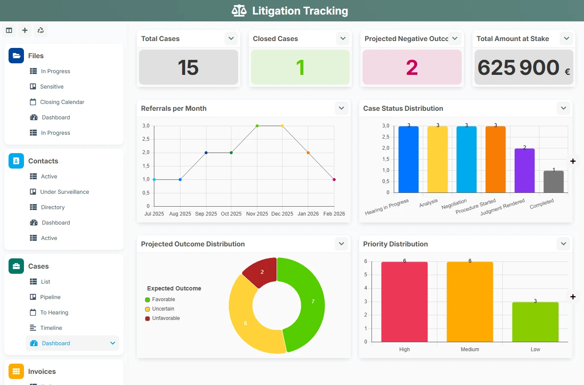Click the Contacts Dashboard gauge icon
Viewport: 584px width, 385px height.
click(34, 222)
